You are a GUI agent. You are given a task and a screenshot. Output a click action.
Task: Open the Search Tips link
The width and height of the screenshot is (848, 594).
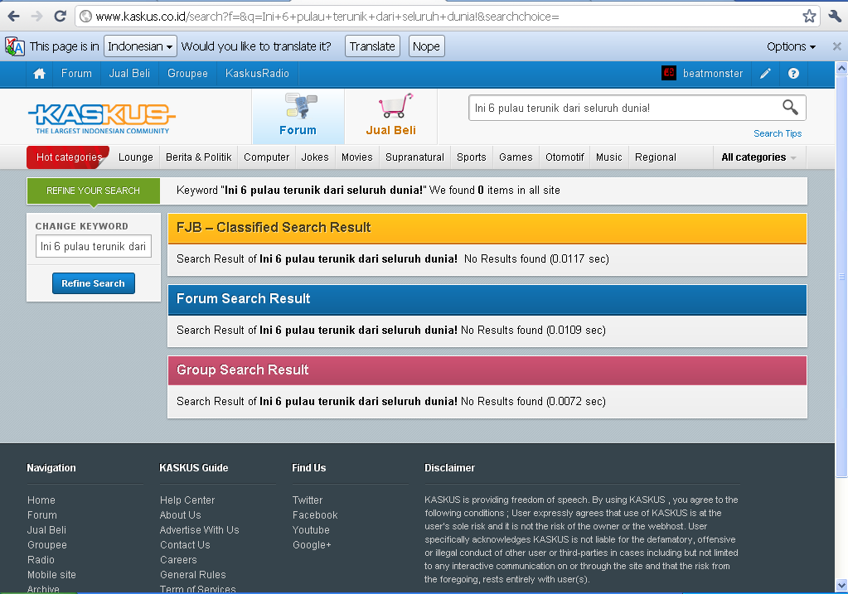[x=778, y=133]
